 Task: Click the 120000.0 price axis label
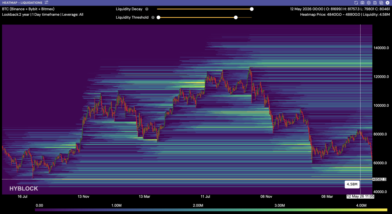tap(381, 77)
